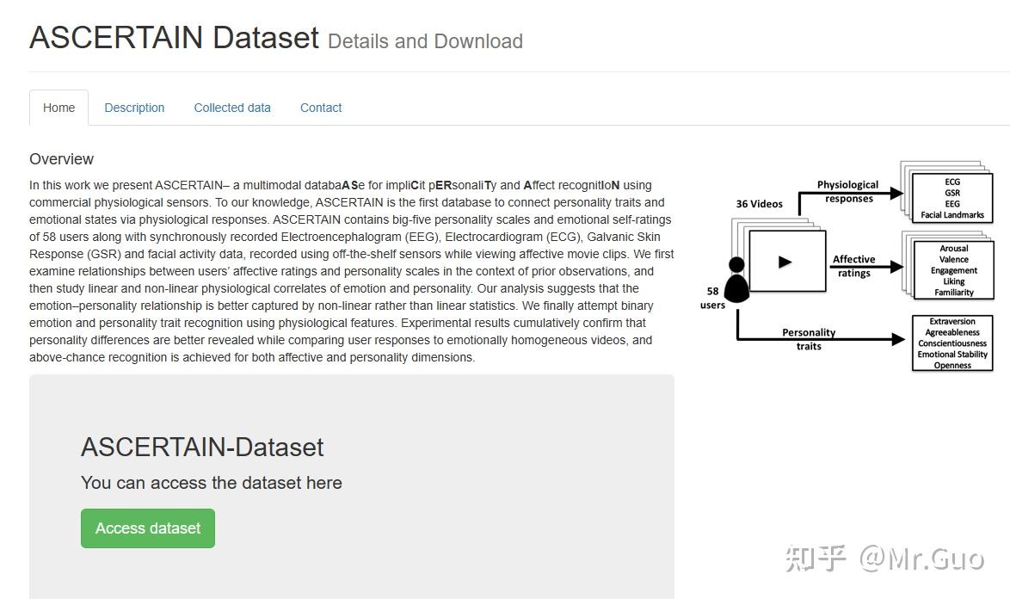
Task: Click the Physiological responses arrow label
Action: (x=847, y=191)
